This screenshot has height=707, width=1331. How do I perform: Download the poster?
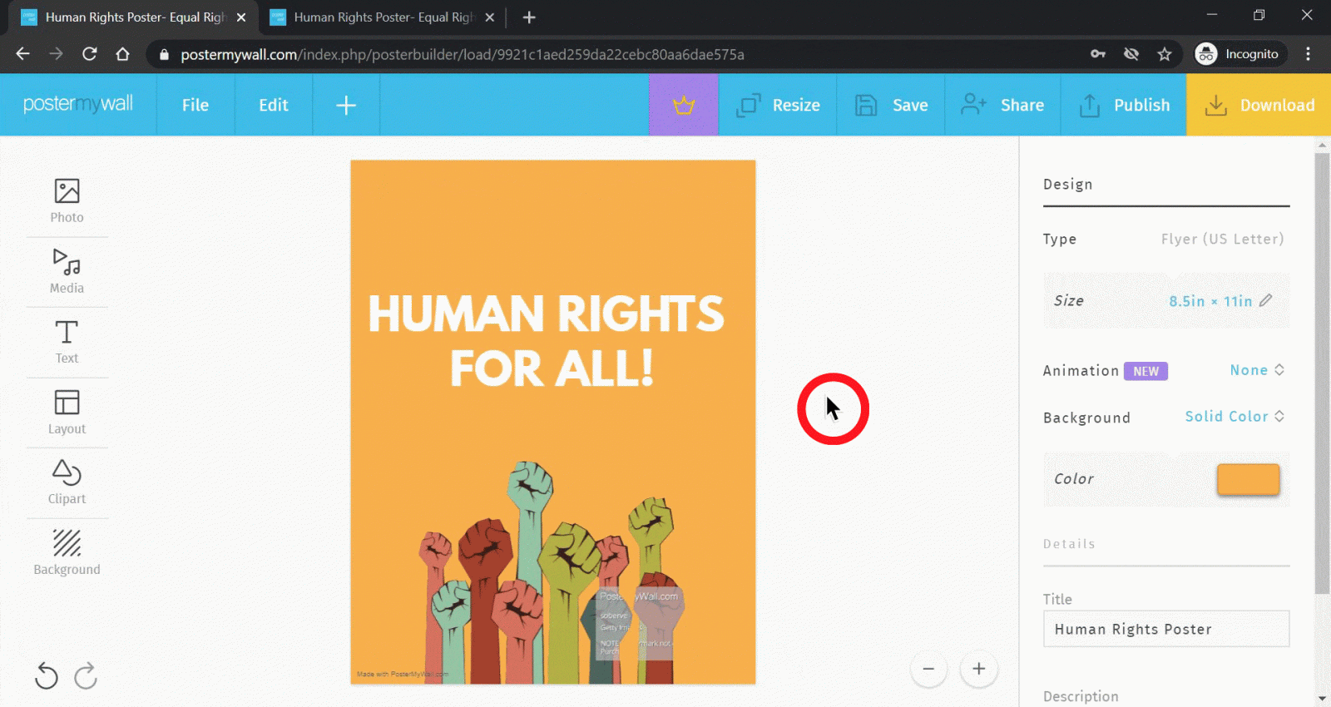pos(1259,105)
